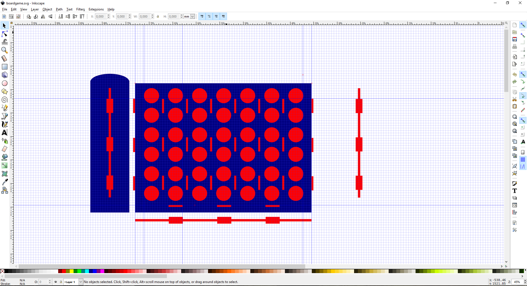Select the 3D box tool
Screen dimensions: 527x286
pos(4,75)
